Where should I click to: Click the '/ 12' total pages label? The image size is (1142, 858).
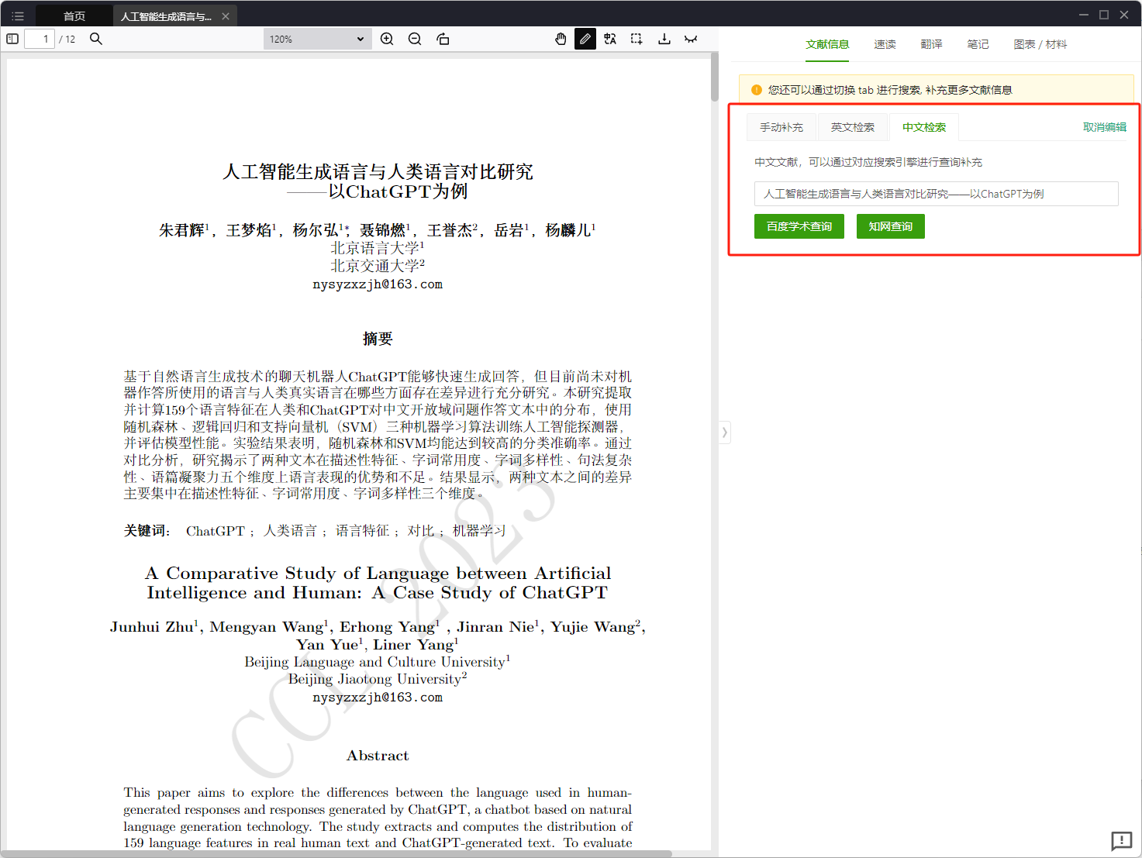67,39
